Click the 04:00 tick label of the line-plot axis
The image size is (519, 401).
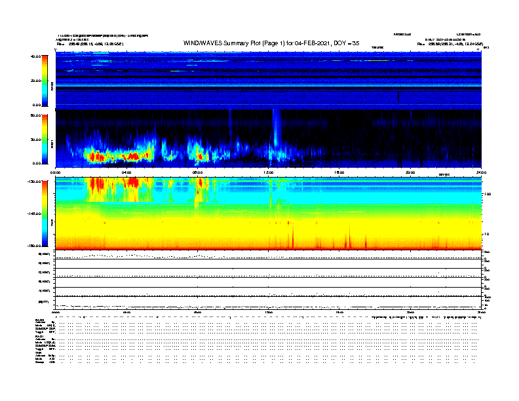[x=126, y=313]
